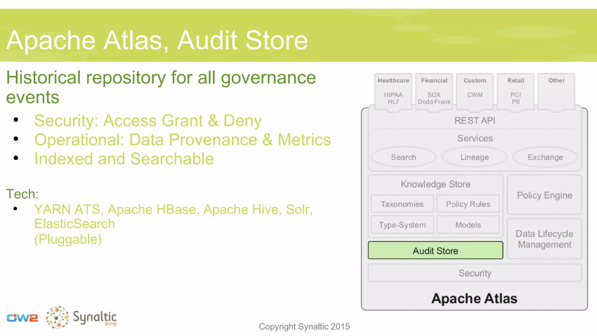Image resolution: width=597 pixels, height=336 pixels.
Task: Click the Synaltic wordmark text
Action: tap(95, 317)
